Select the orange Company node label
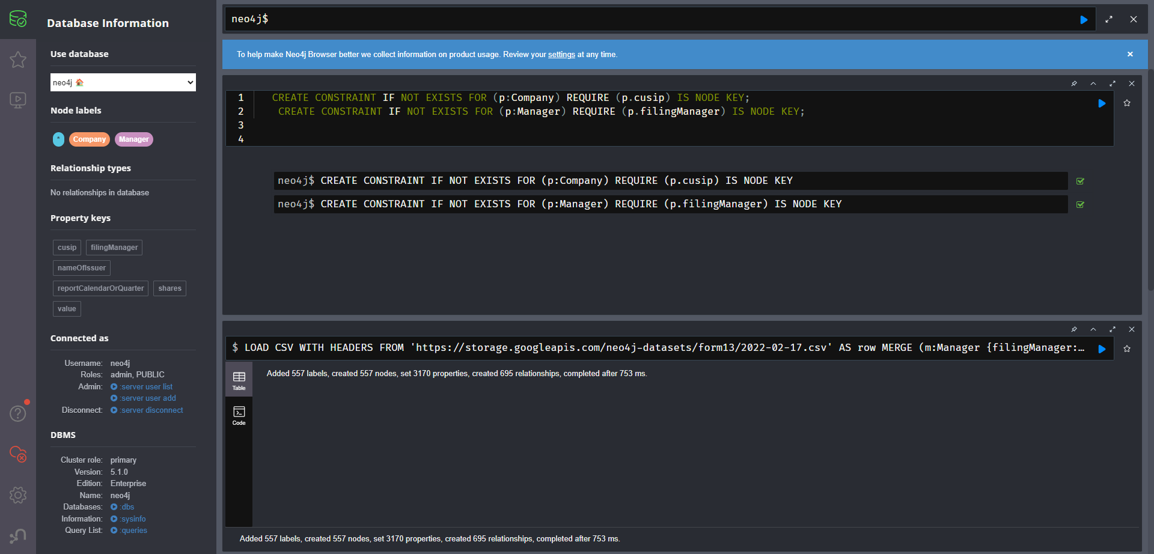This screenshot has height=554, width=1154. 90,139
